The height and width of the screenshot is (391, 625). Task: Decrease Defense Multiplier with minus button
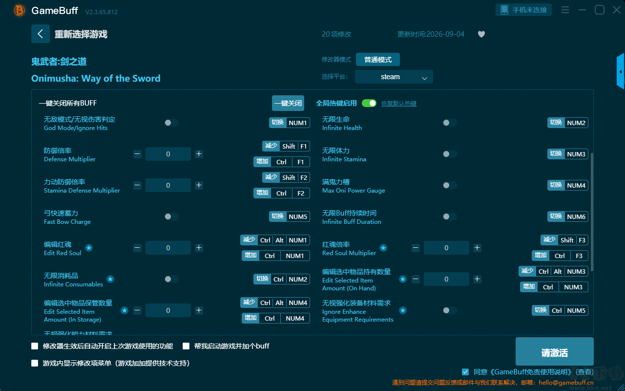(x=137, y=154)
